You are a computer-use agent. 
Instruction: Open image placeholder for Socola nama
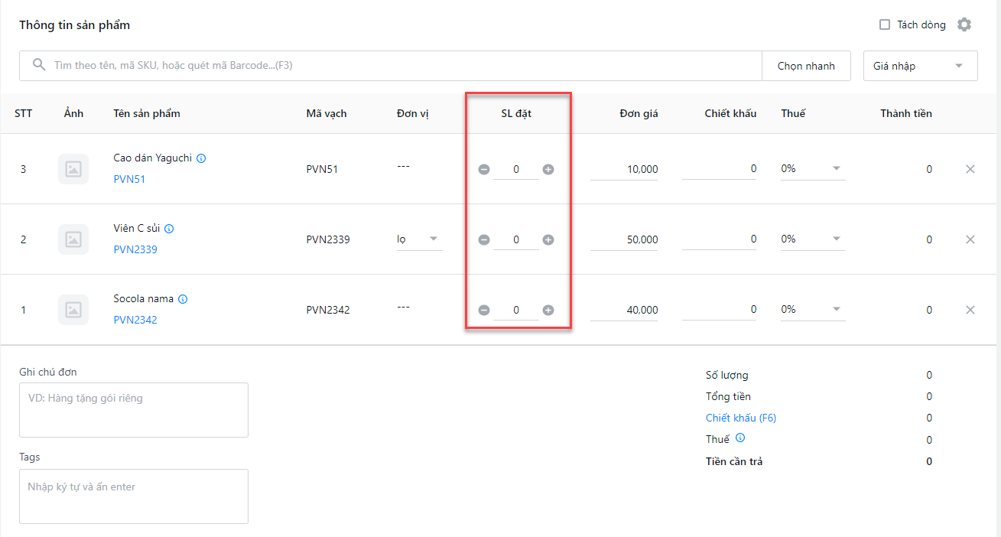point(73,310)
